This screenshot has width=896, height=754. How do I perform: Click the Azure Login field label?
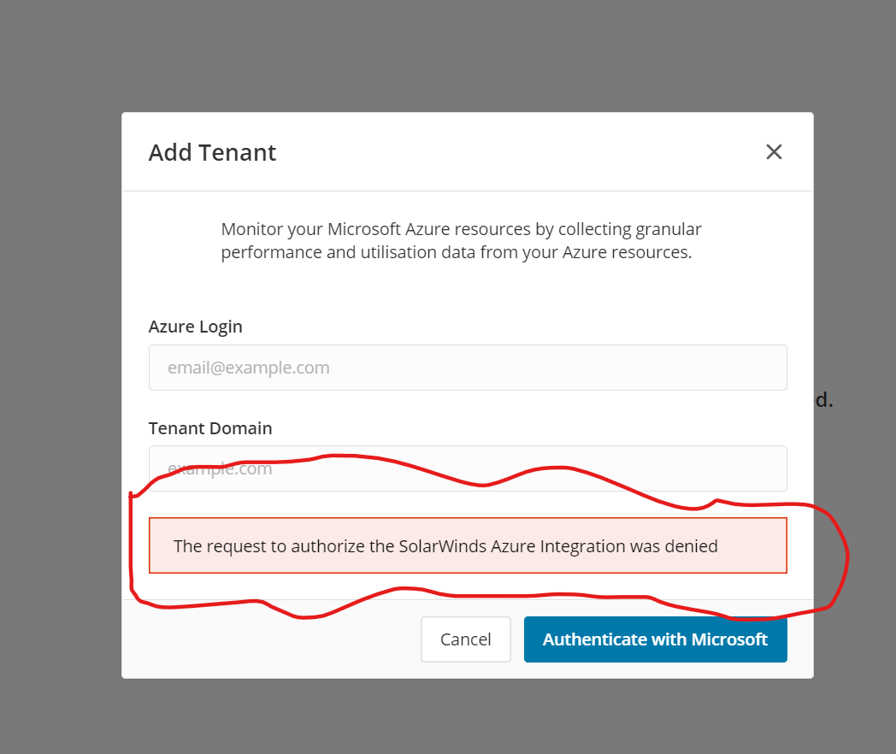pyautogui.click(x=195, y=327)
